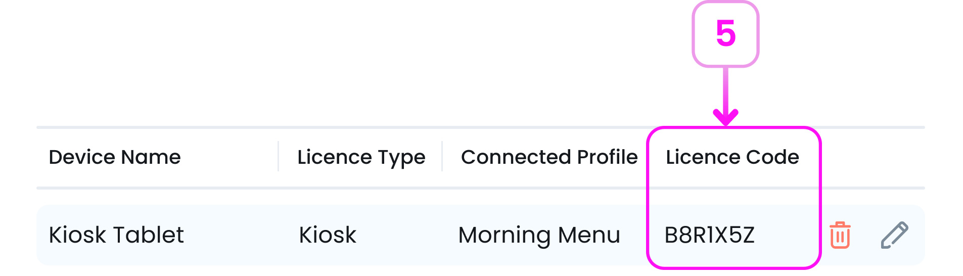Click the number 5 callout badge
Screen dimensions: 963x276
coord(725,34)
